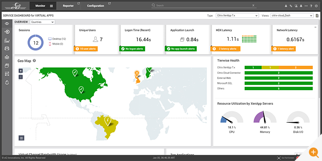This screenshot has height=161, width=322.
Task: Click the Sessions donut chart showing 12
Action: [x=36, y=43]
